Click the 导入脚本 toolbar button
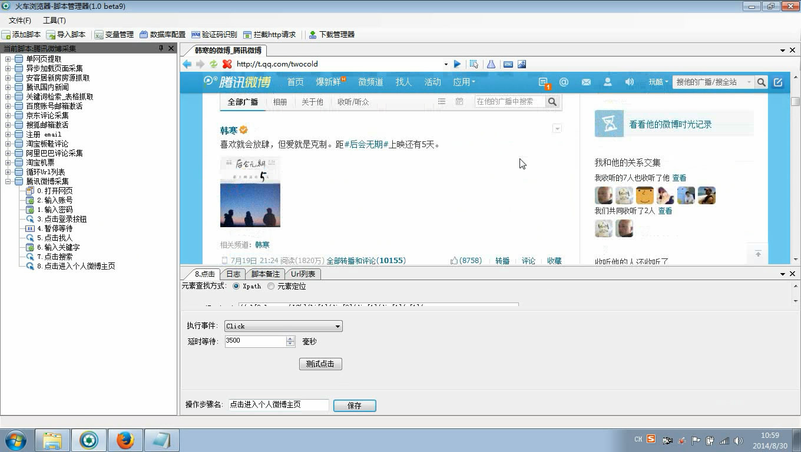Screen dimensions: 801x452 click(66, 35)
